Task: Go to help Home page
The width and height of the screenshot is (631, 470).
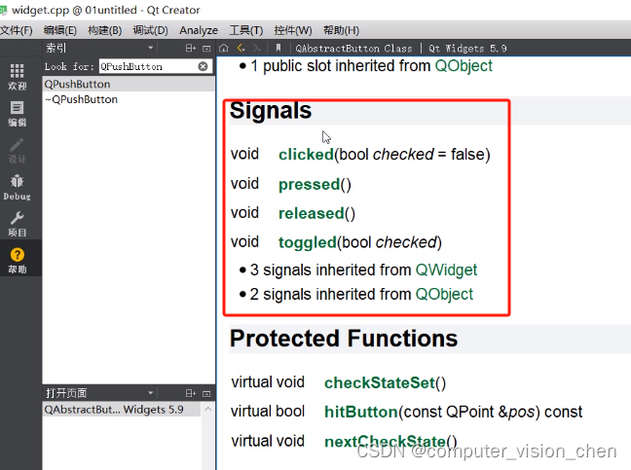Action: click(x=224, y=49)
